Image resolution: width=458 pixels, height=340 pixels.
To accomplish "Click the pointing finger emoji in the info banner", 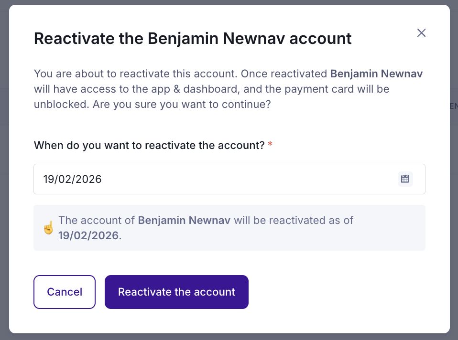I will (x=48, y=227).
